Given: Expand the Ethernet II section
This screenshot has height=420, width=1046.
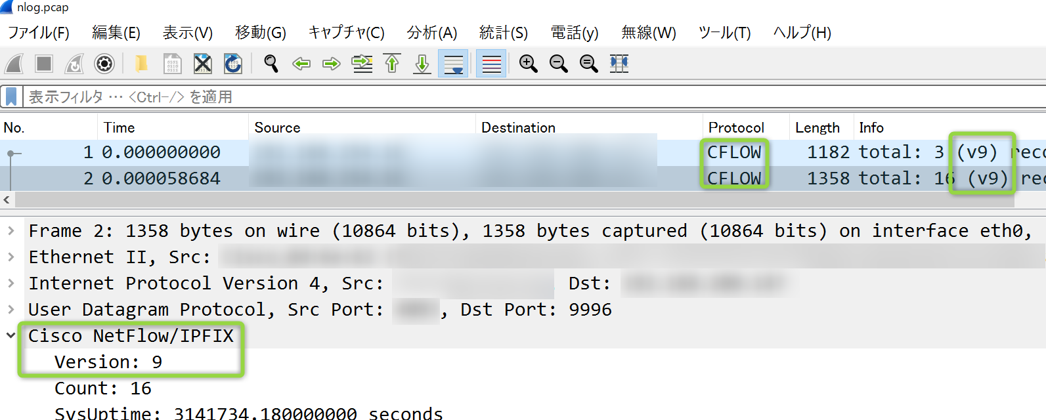Looking at the screenshot, I should pos(11,257).
